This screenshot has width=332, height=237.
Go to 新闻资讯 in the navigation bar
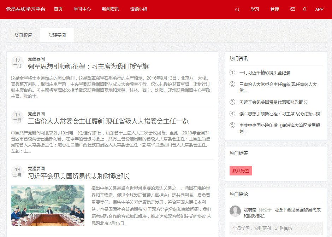pos(110,9)
